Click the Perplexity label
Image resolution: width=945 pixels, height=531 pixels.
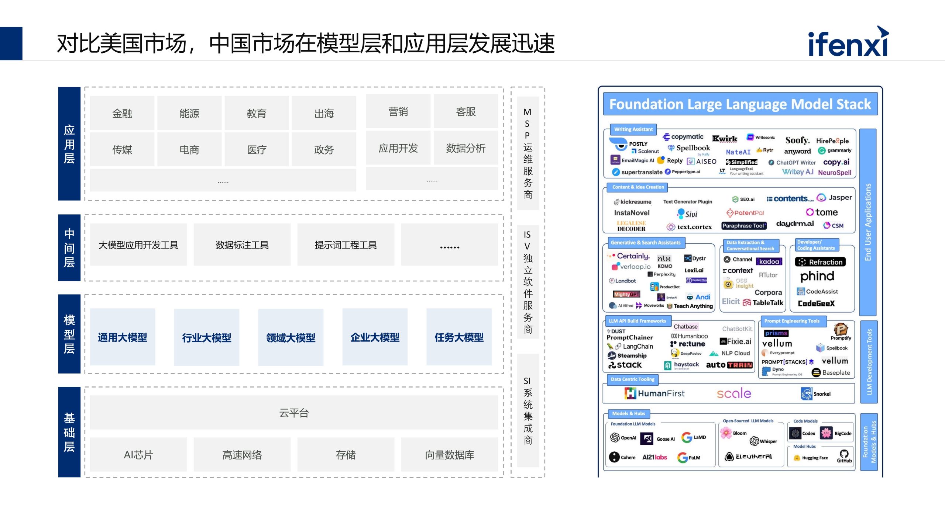661,274
